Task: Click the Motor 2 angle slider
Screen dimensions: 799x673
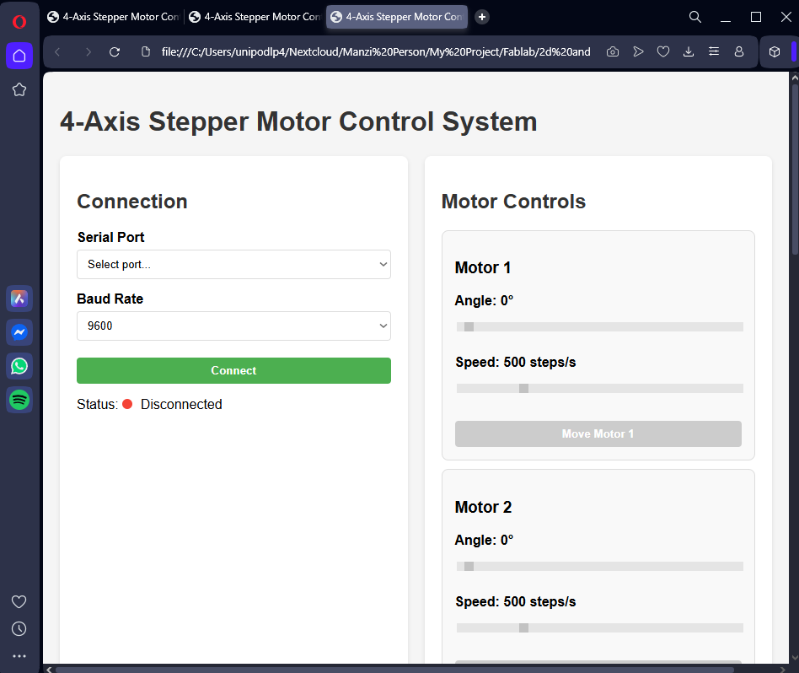Action: (600, 567)
